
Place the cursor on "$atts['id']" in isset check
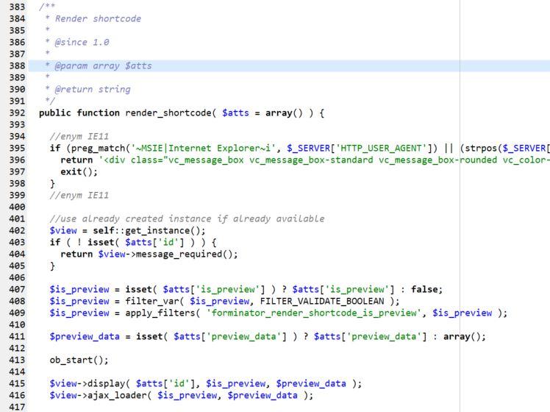pos(154,242)
